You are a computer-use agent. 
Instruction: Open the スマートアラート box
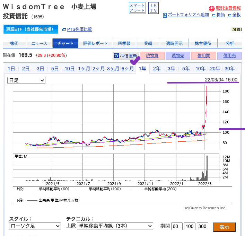pyautogui.click(x=137, y=8)
